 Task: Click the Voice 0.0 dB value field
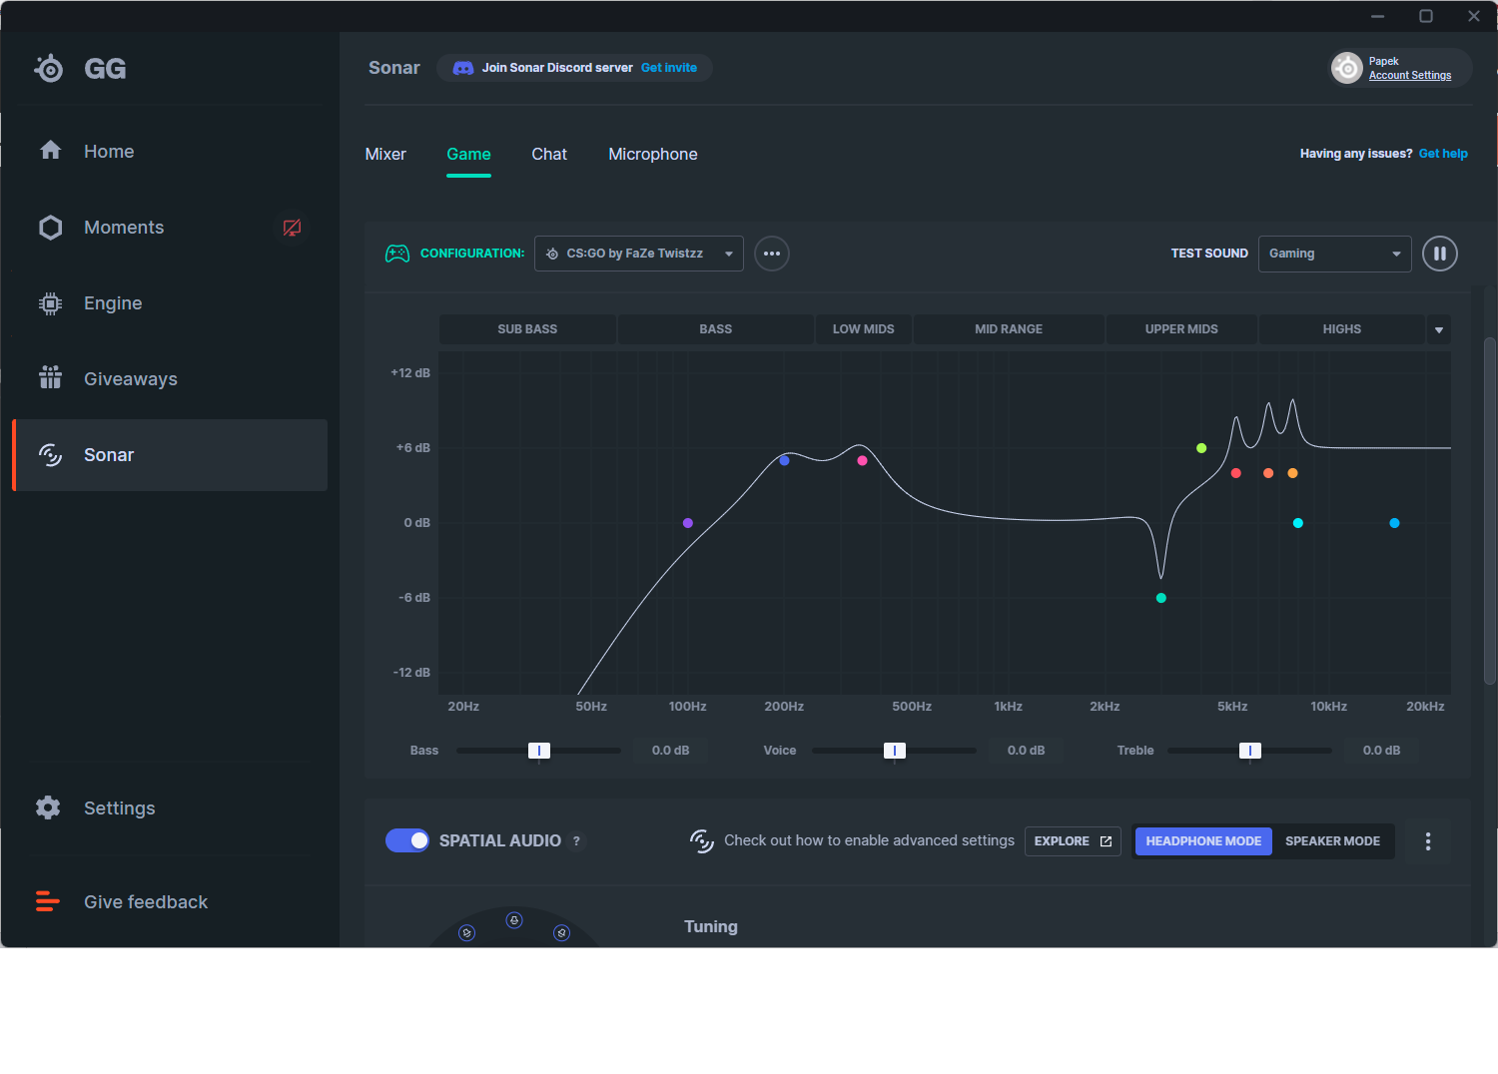pyautogui.click(x=1026, y=751)
